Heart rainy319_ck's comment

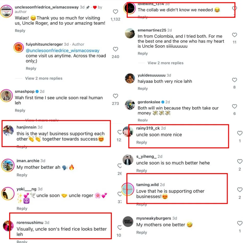pos(240,133)
